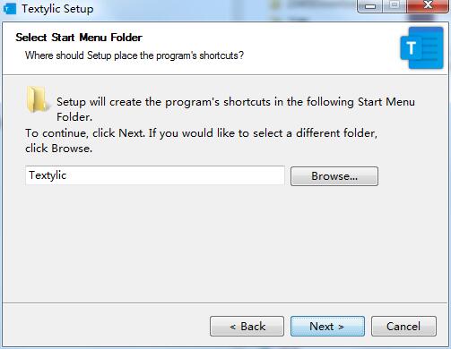
Task: Close the Textylic Setup window
Action: click(428, 6)
